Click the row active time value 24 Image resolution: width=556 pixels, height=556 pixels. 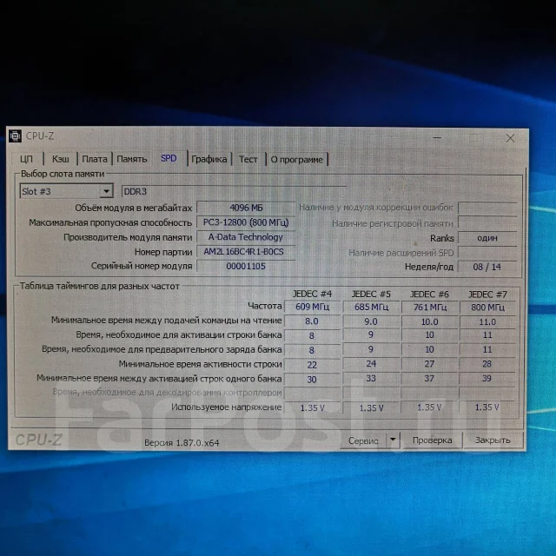click(371, 364)
